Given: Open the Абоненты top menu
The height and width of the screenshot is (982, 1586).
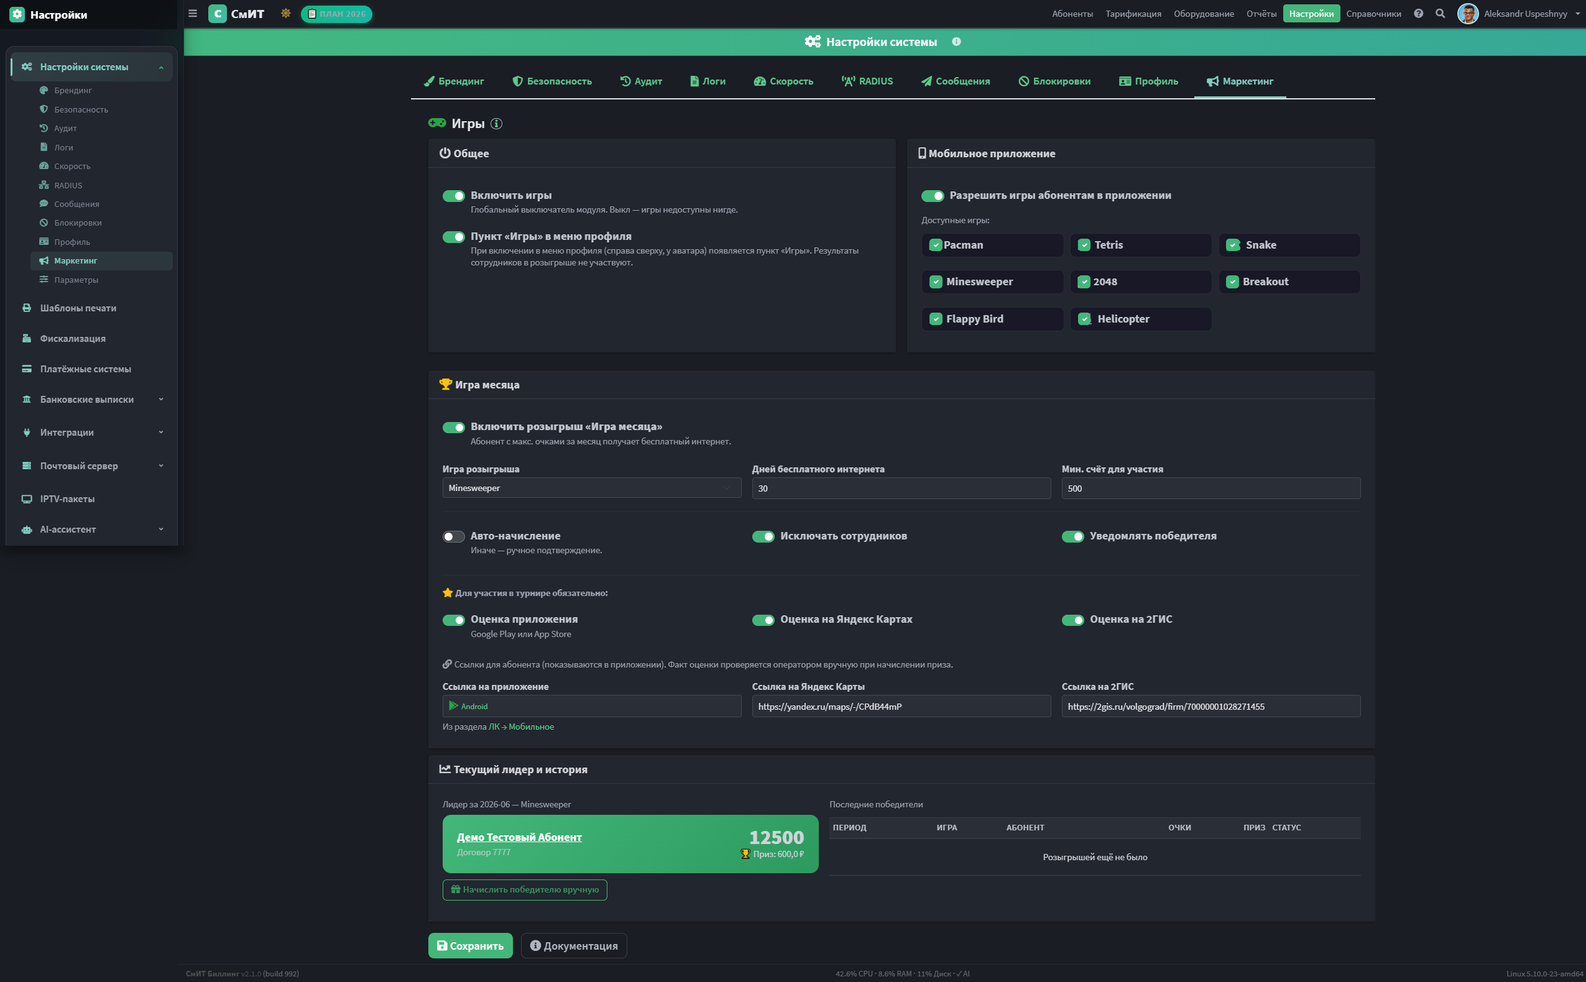Looking at the screenshot, I should click(1072, 14).
